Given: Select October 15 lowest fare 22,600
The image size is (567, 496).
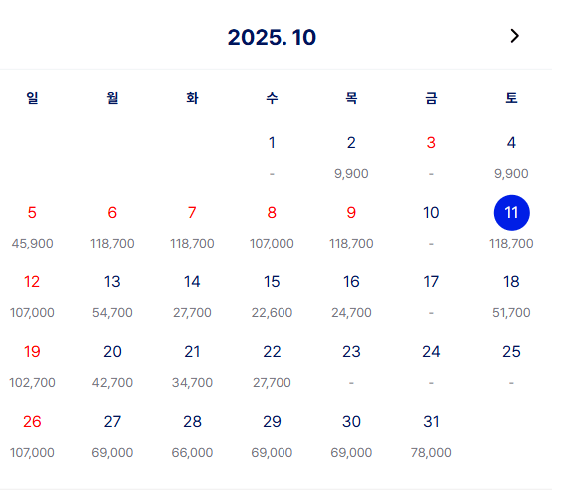Looking at the screenshot, I should click(272, 296).
